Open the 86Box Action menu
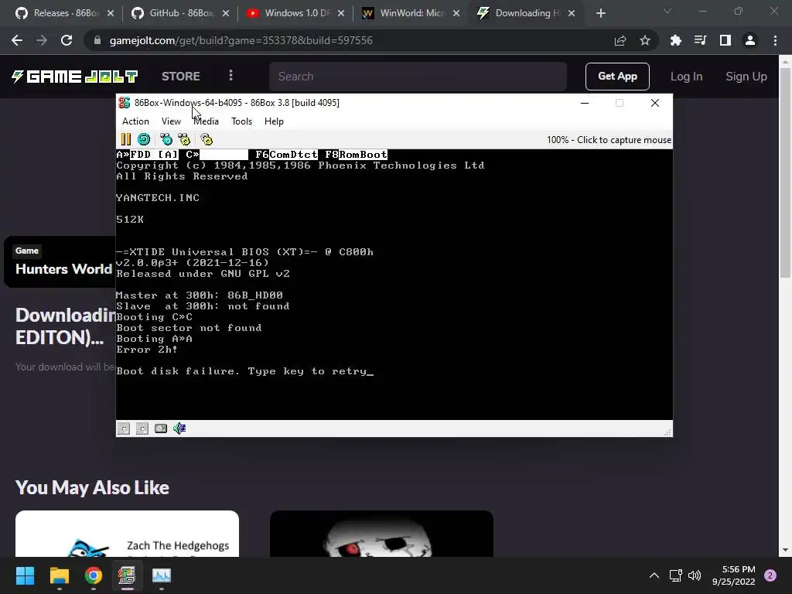Viewport: 792px width, 594px height. click(x=135, y=121)
